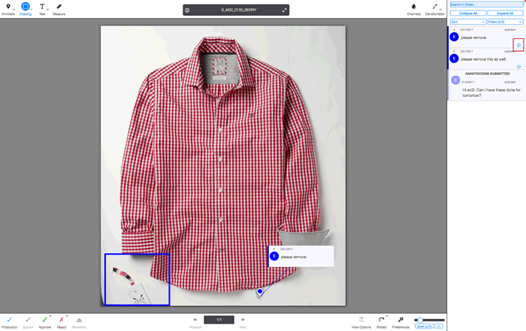Open the Filters (2/2) dropdown

coord(505,22)
